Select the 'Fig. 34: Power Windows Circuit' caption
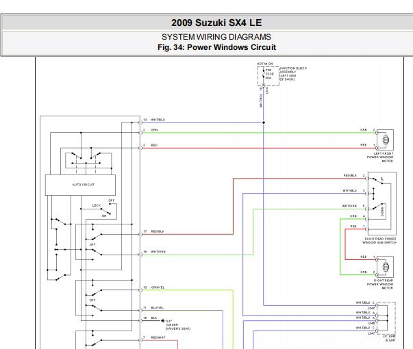The image size is (413, 349). 216,47
